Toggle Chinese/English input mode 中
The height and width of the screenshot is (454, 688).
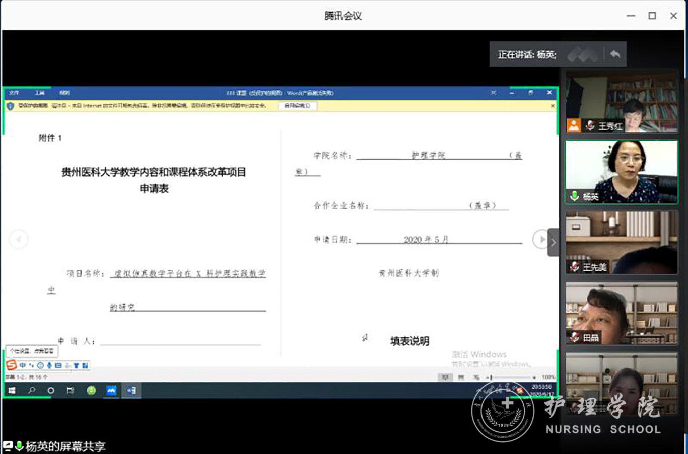[22, 365]
